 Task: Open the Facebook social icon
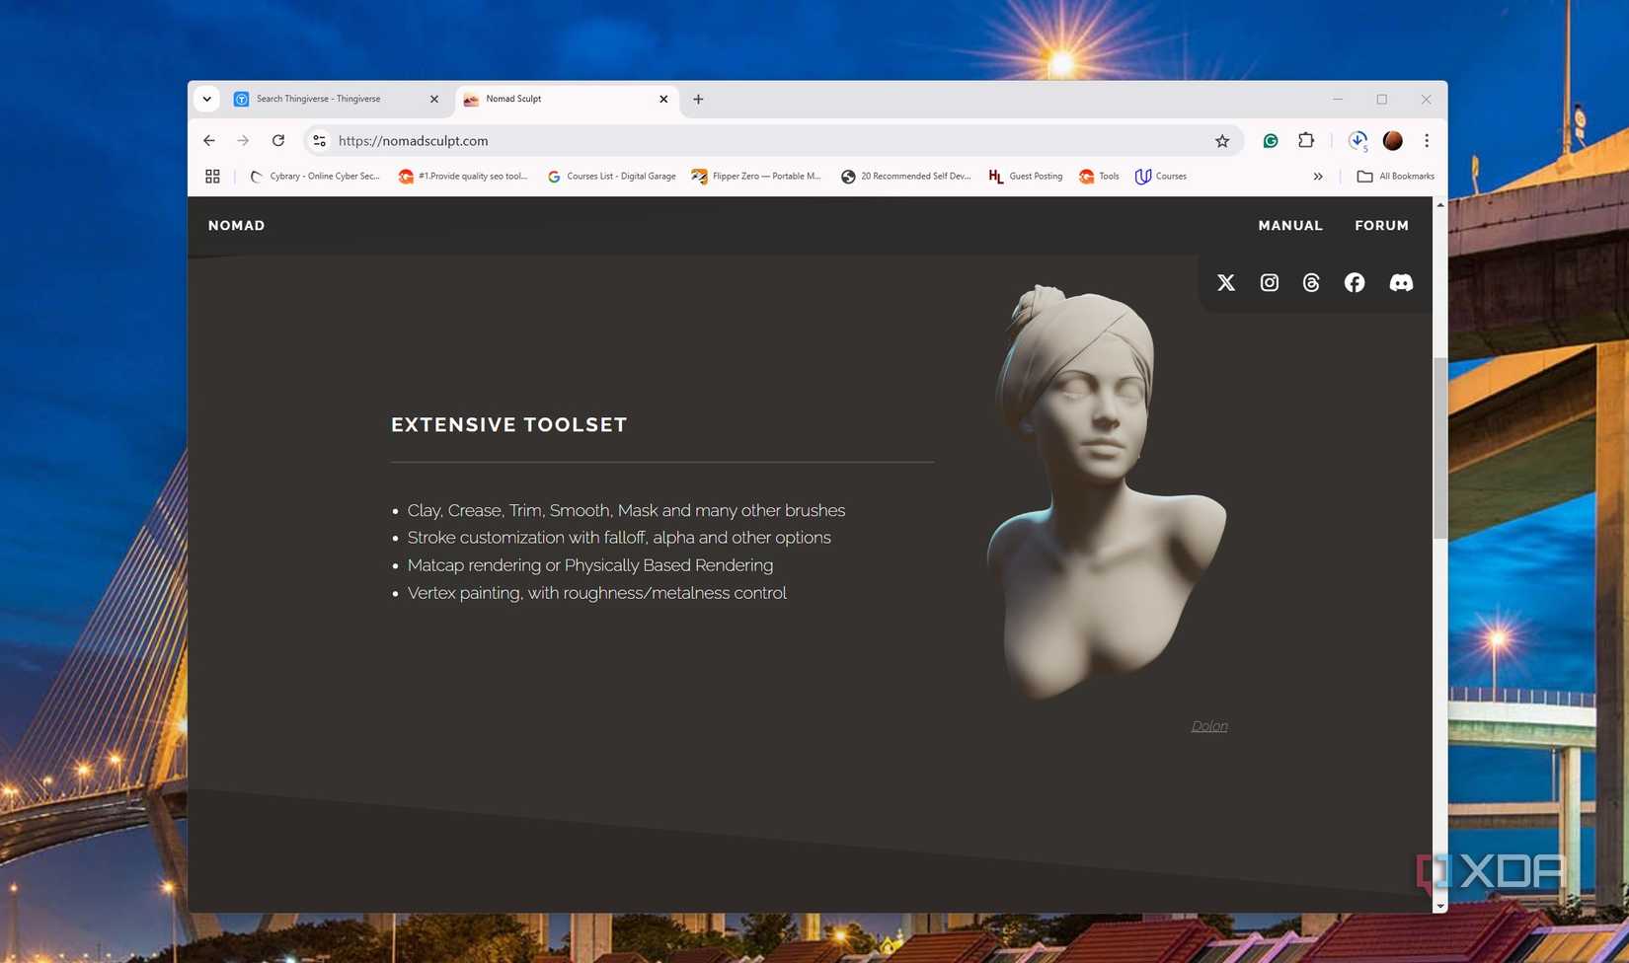point(1355,283)
